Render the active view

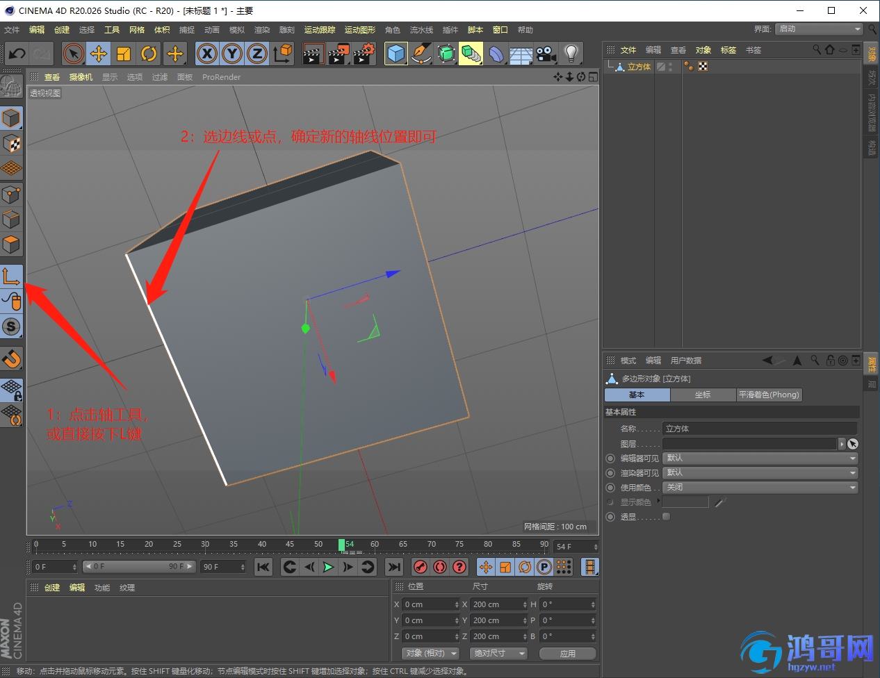[313, 53]
